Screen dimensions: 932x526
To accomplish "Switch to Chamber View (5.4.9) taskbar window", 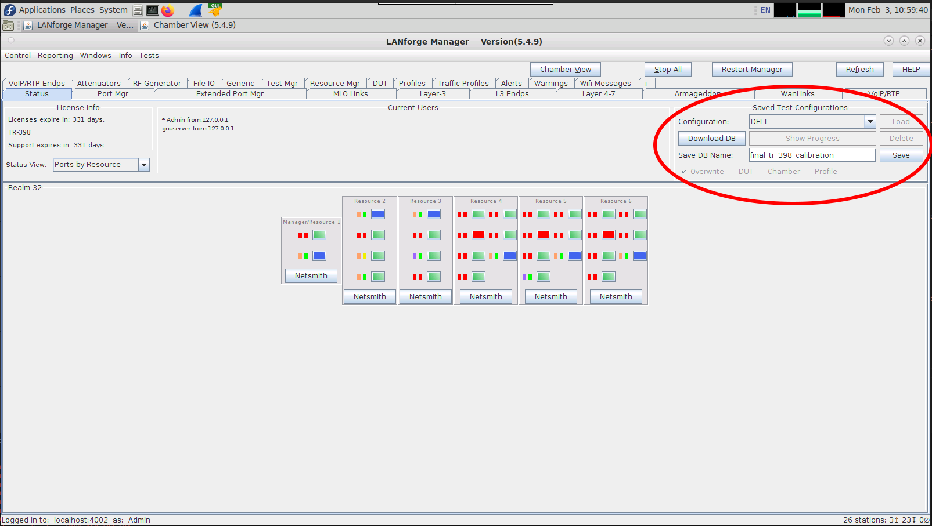I will pyautogui.click(x=188, y=26).
